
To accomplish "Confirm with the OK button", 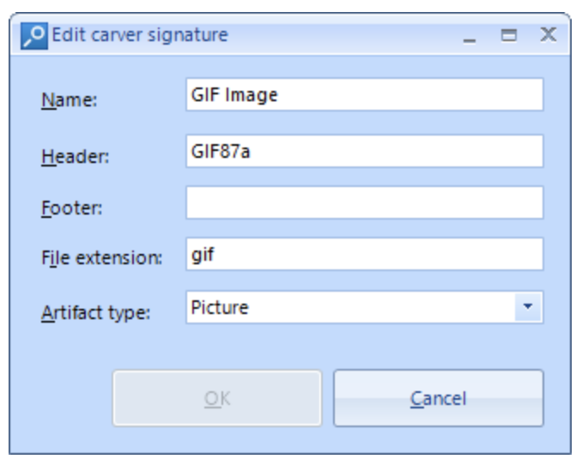I will click(x=217, y=398).
